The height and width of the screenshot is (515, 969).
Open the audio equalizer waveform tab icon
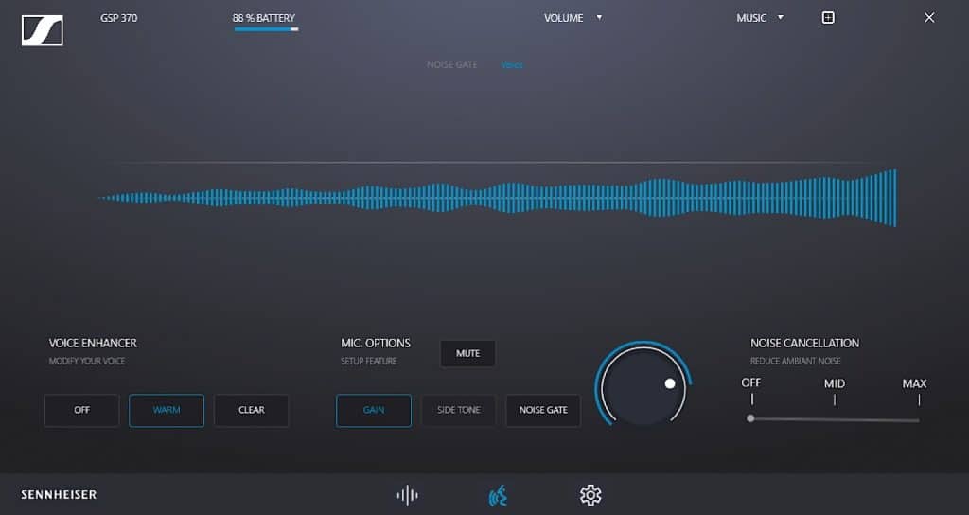click(x=407, y=495)
